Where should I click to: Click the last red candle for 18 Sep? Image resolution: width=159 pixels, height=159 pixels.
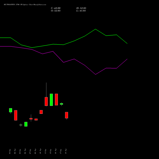(x=66, y=115)
